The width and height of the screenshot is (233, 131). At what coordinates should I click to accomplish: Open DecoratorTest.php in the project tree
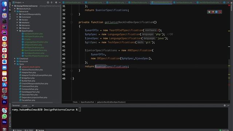(x=29, y=95)
